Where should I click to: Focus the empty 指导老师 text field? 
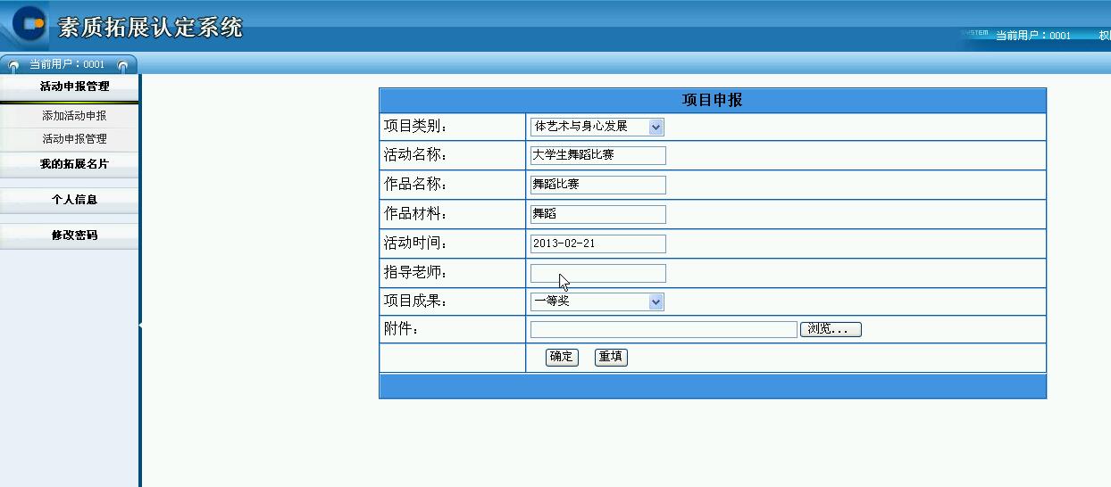pos(597,273)
